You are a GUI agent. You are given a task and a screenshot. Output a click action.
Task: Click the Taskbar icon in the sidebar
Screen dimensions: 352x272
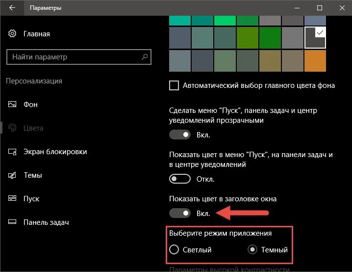[x=12, y=222]
